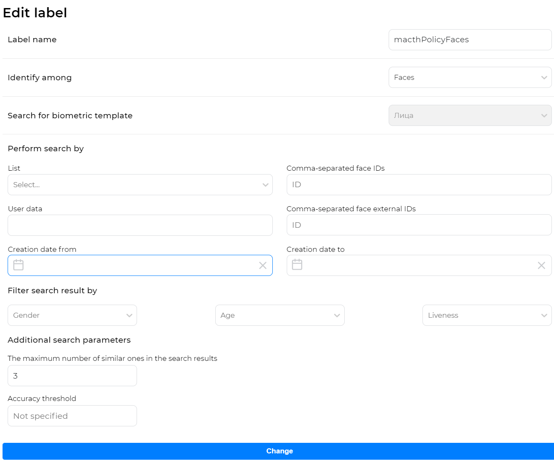
Task: Open the Gender filter dropdown
Action: pos(72,315)
